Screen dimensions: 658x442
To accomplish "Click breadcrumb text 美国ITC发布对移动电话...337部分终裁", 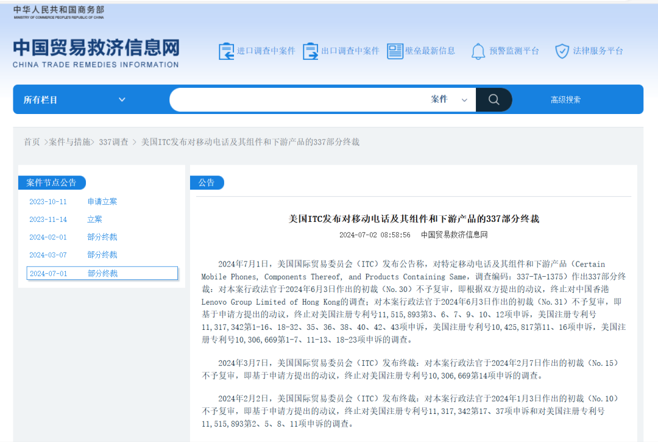I will 250,142.
